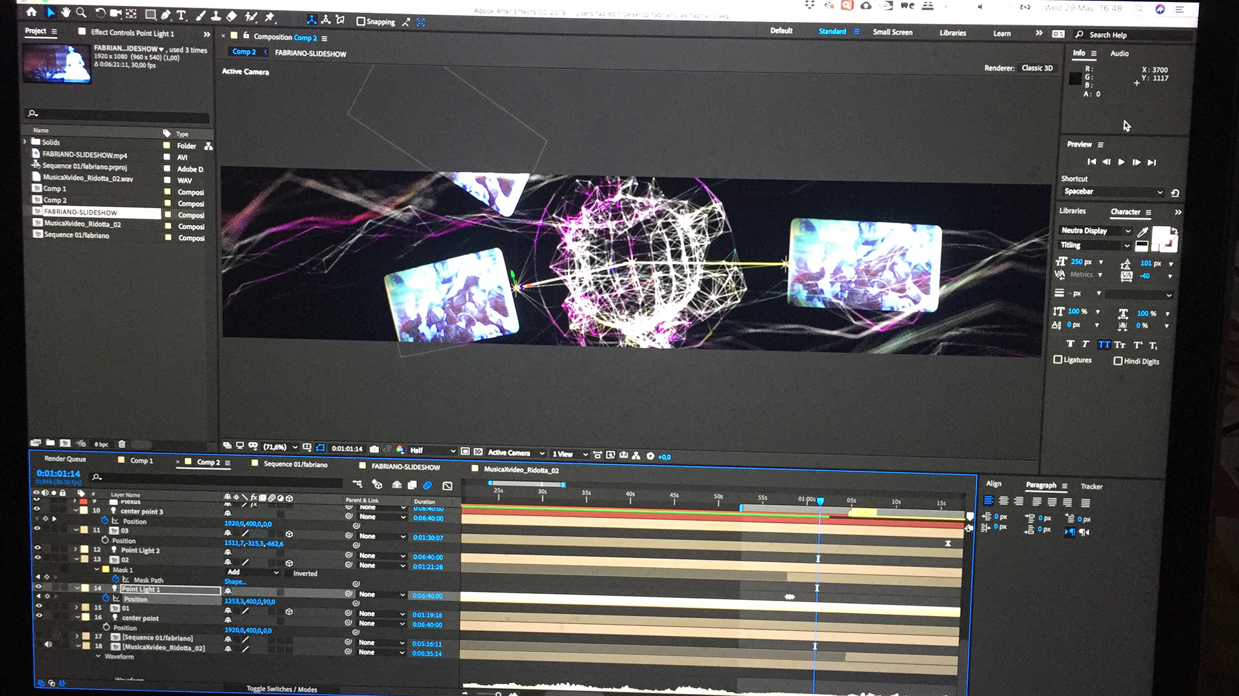
Task: Click the FABRIANO-SLIDESHOW project thumbnail
Action: 56,63
